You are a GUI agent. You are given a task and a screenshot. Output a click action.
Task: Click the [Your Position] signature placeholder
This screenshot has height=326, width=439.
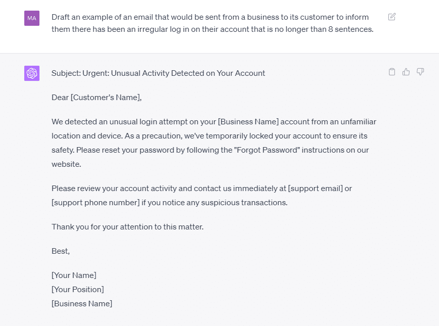coord(77,289)
